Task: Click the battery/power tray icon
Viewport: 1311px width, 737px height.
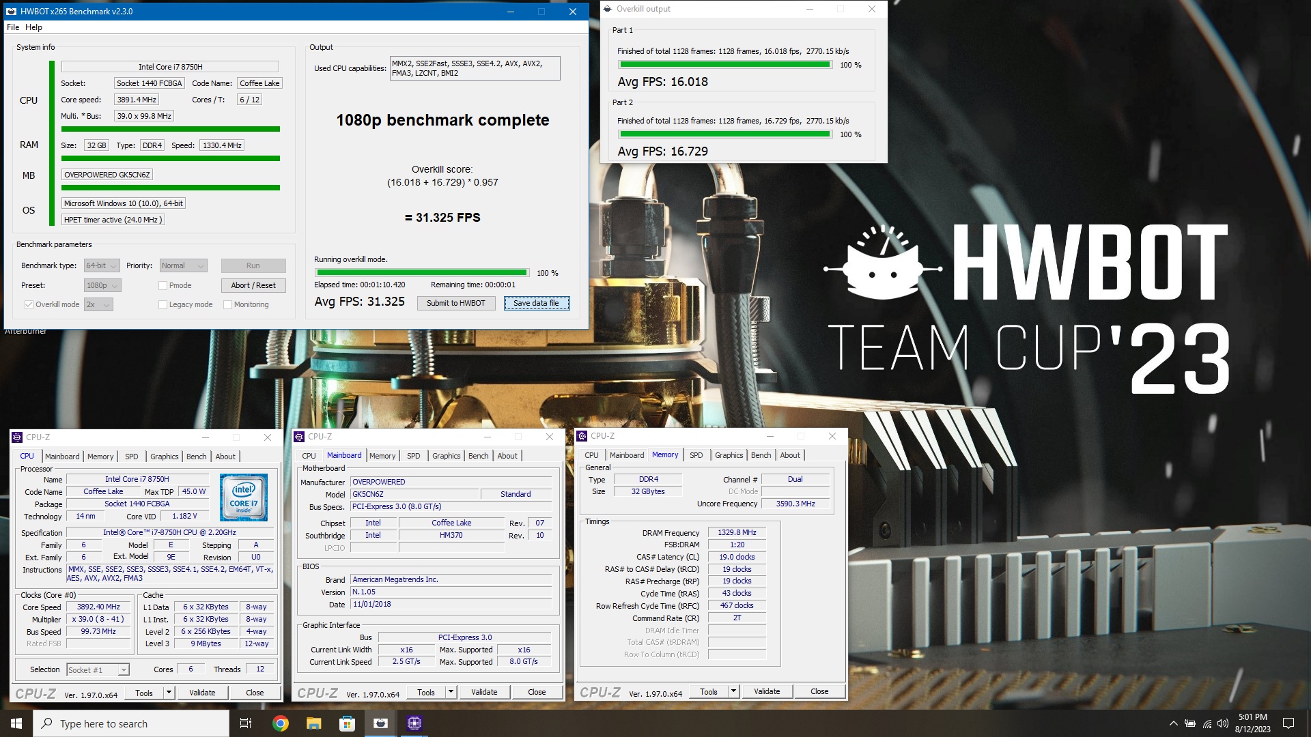Action: point(1190,723)
